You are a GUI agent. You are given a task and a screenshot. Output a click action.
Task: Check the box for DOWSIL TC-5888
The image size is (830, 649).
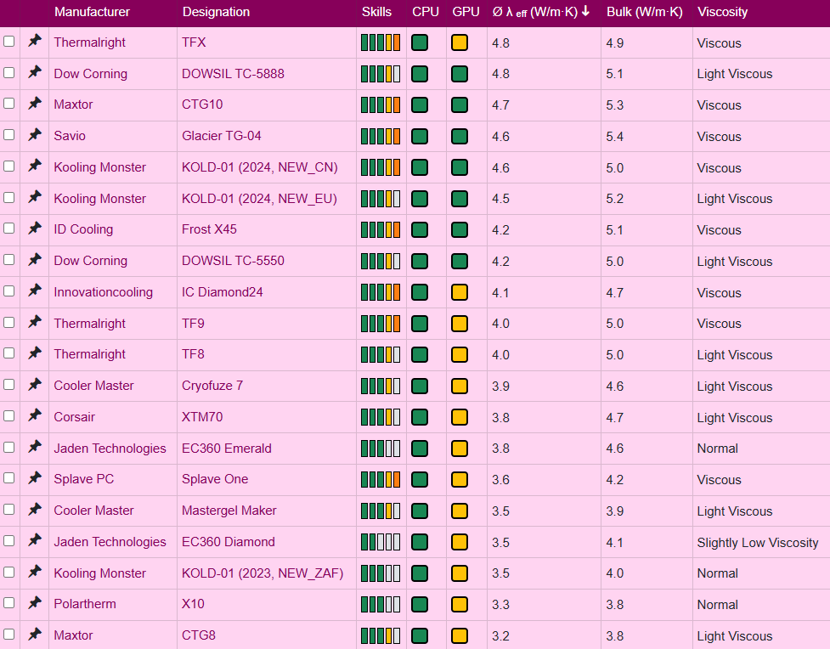click(9, 72)
